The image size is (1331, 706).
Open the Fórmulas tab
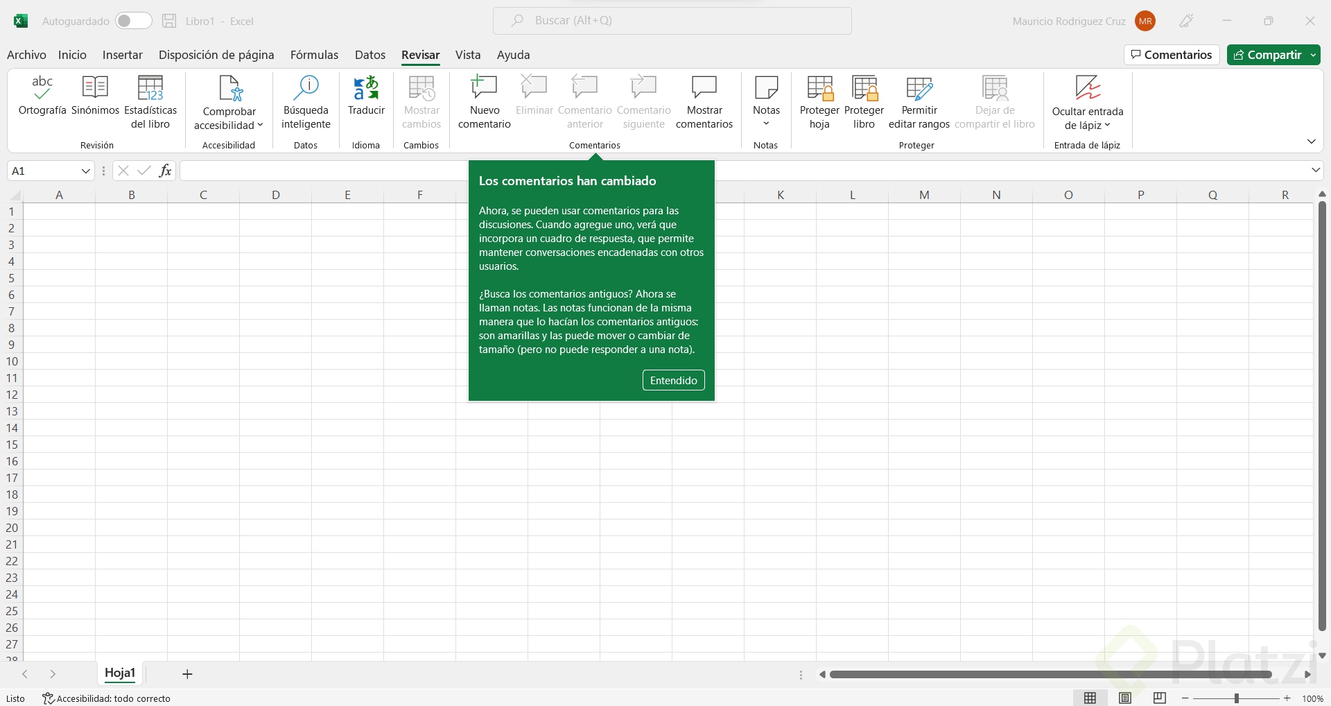click(315, 55)
